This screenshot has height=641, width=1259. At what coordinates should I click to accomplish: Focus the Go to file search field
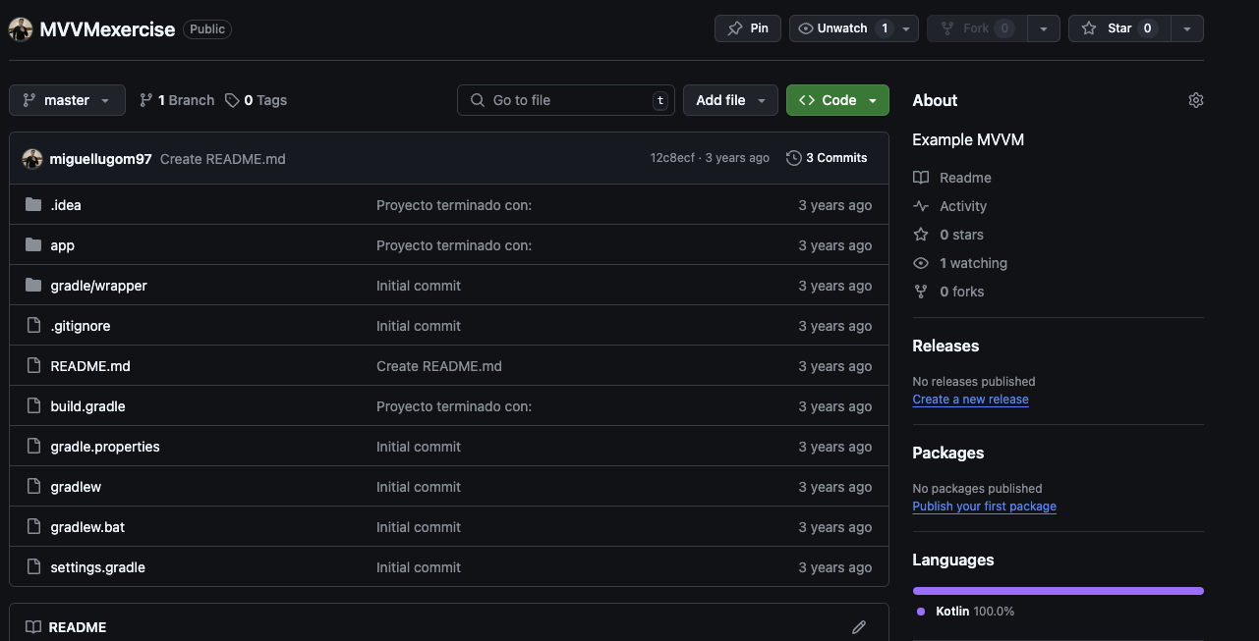point(566,100)
